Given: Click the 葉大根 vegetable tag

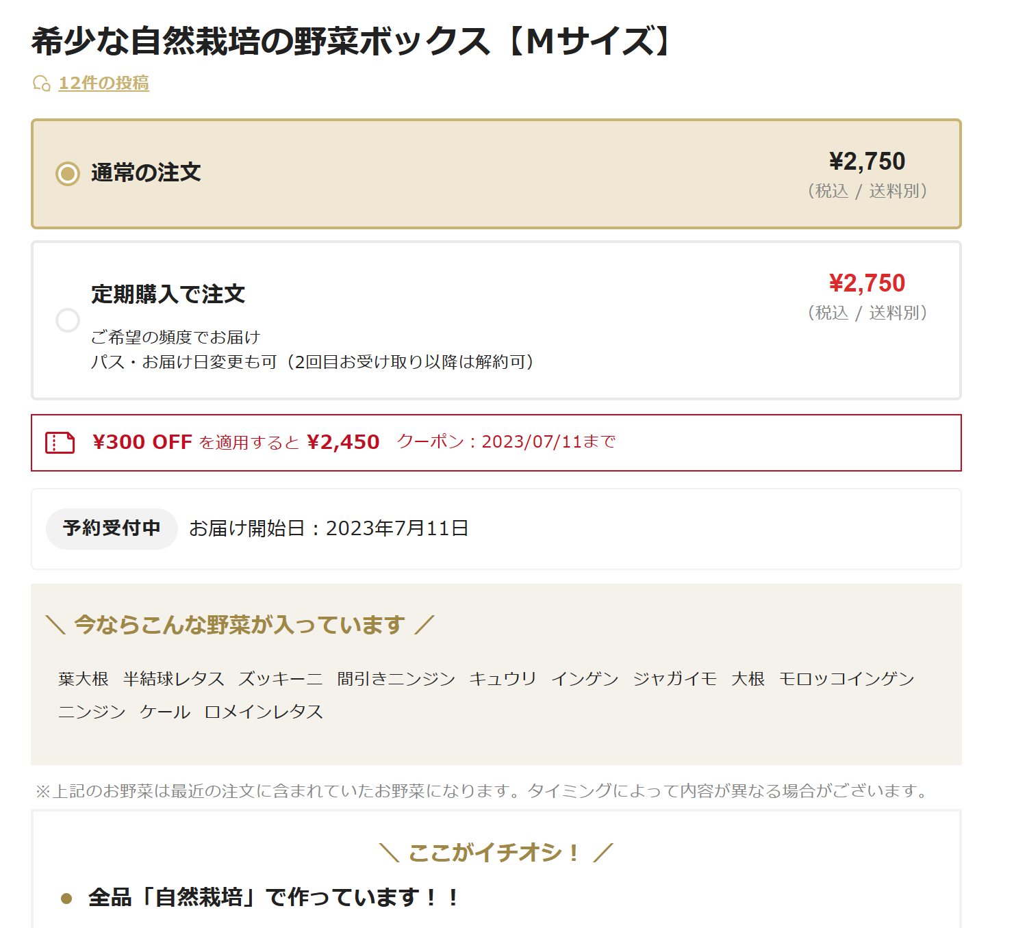Looking at the screenshot, I should (x=84, y=679).
